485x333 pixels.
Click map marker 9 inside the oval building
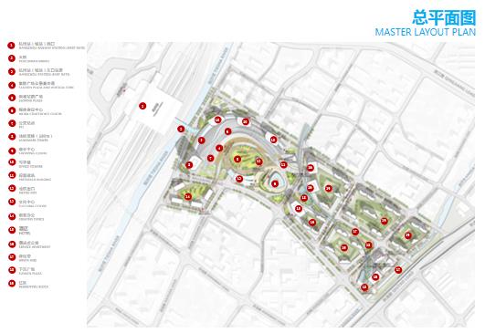(x=275, y=183)
